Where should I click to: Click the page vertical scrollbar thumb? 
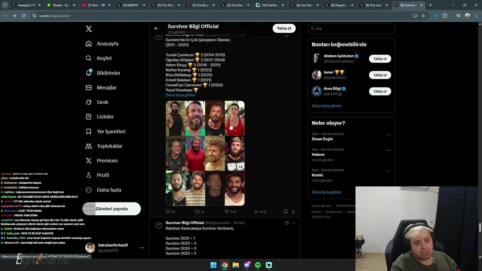click(480, 227)
